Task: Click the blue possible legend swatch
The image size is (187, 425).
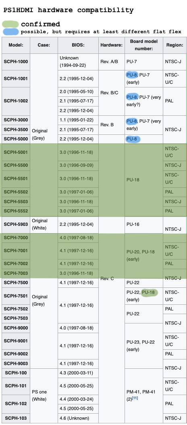Action: point(10,32)
